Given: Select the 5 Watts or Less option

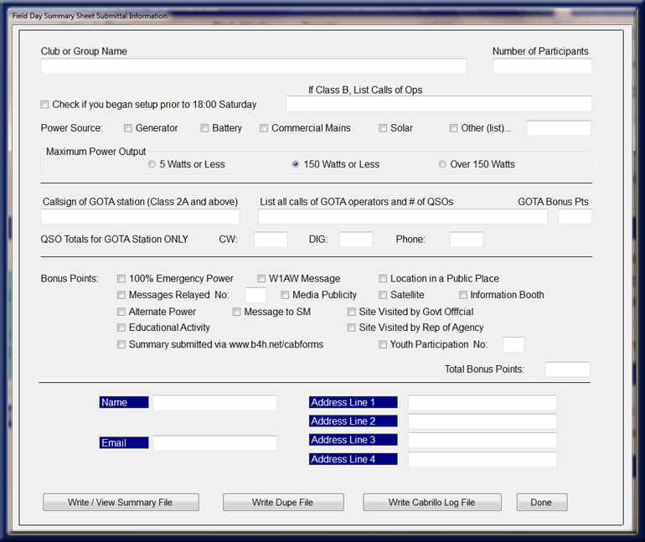Looking at the screenshot, I should 152,164.
